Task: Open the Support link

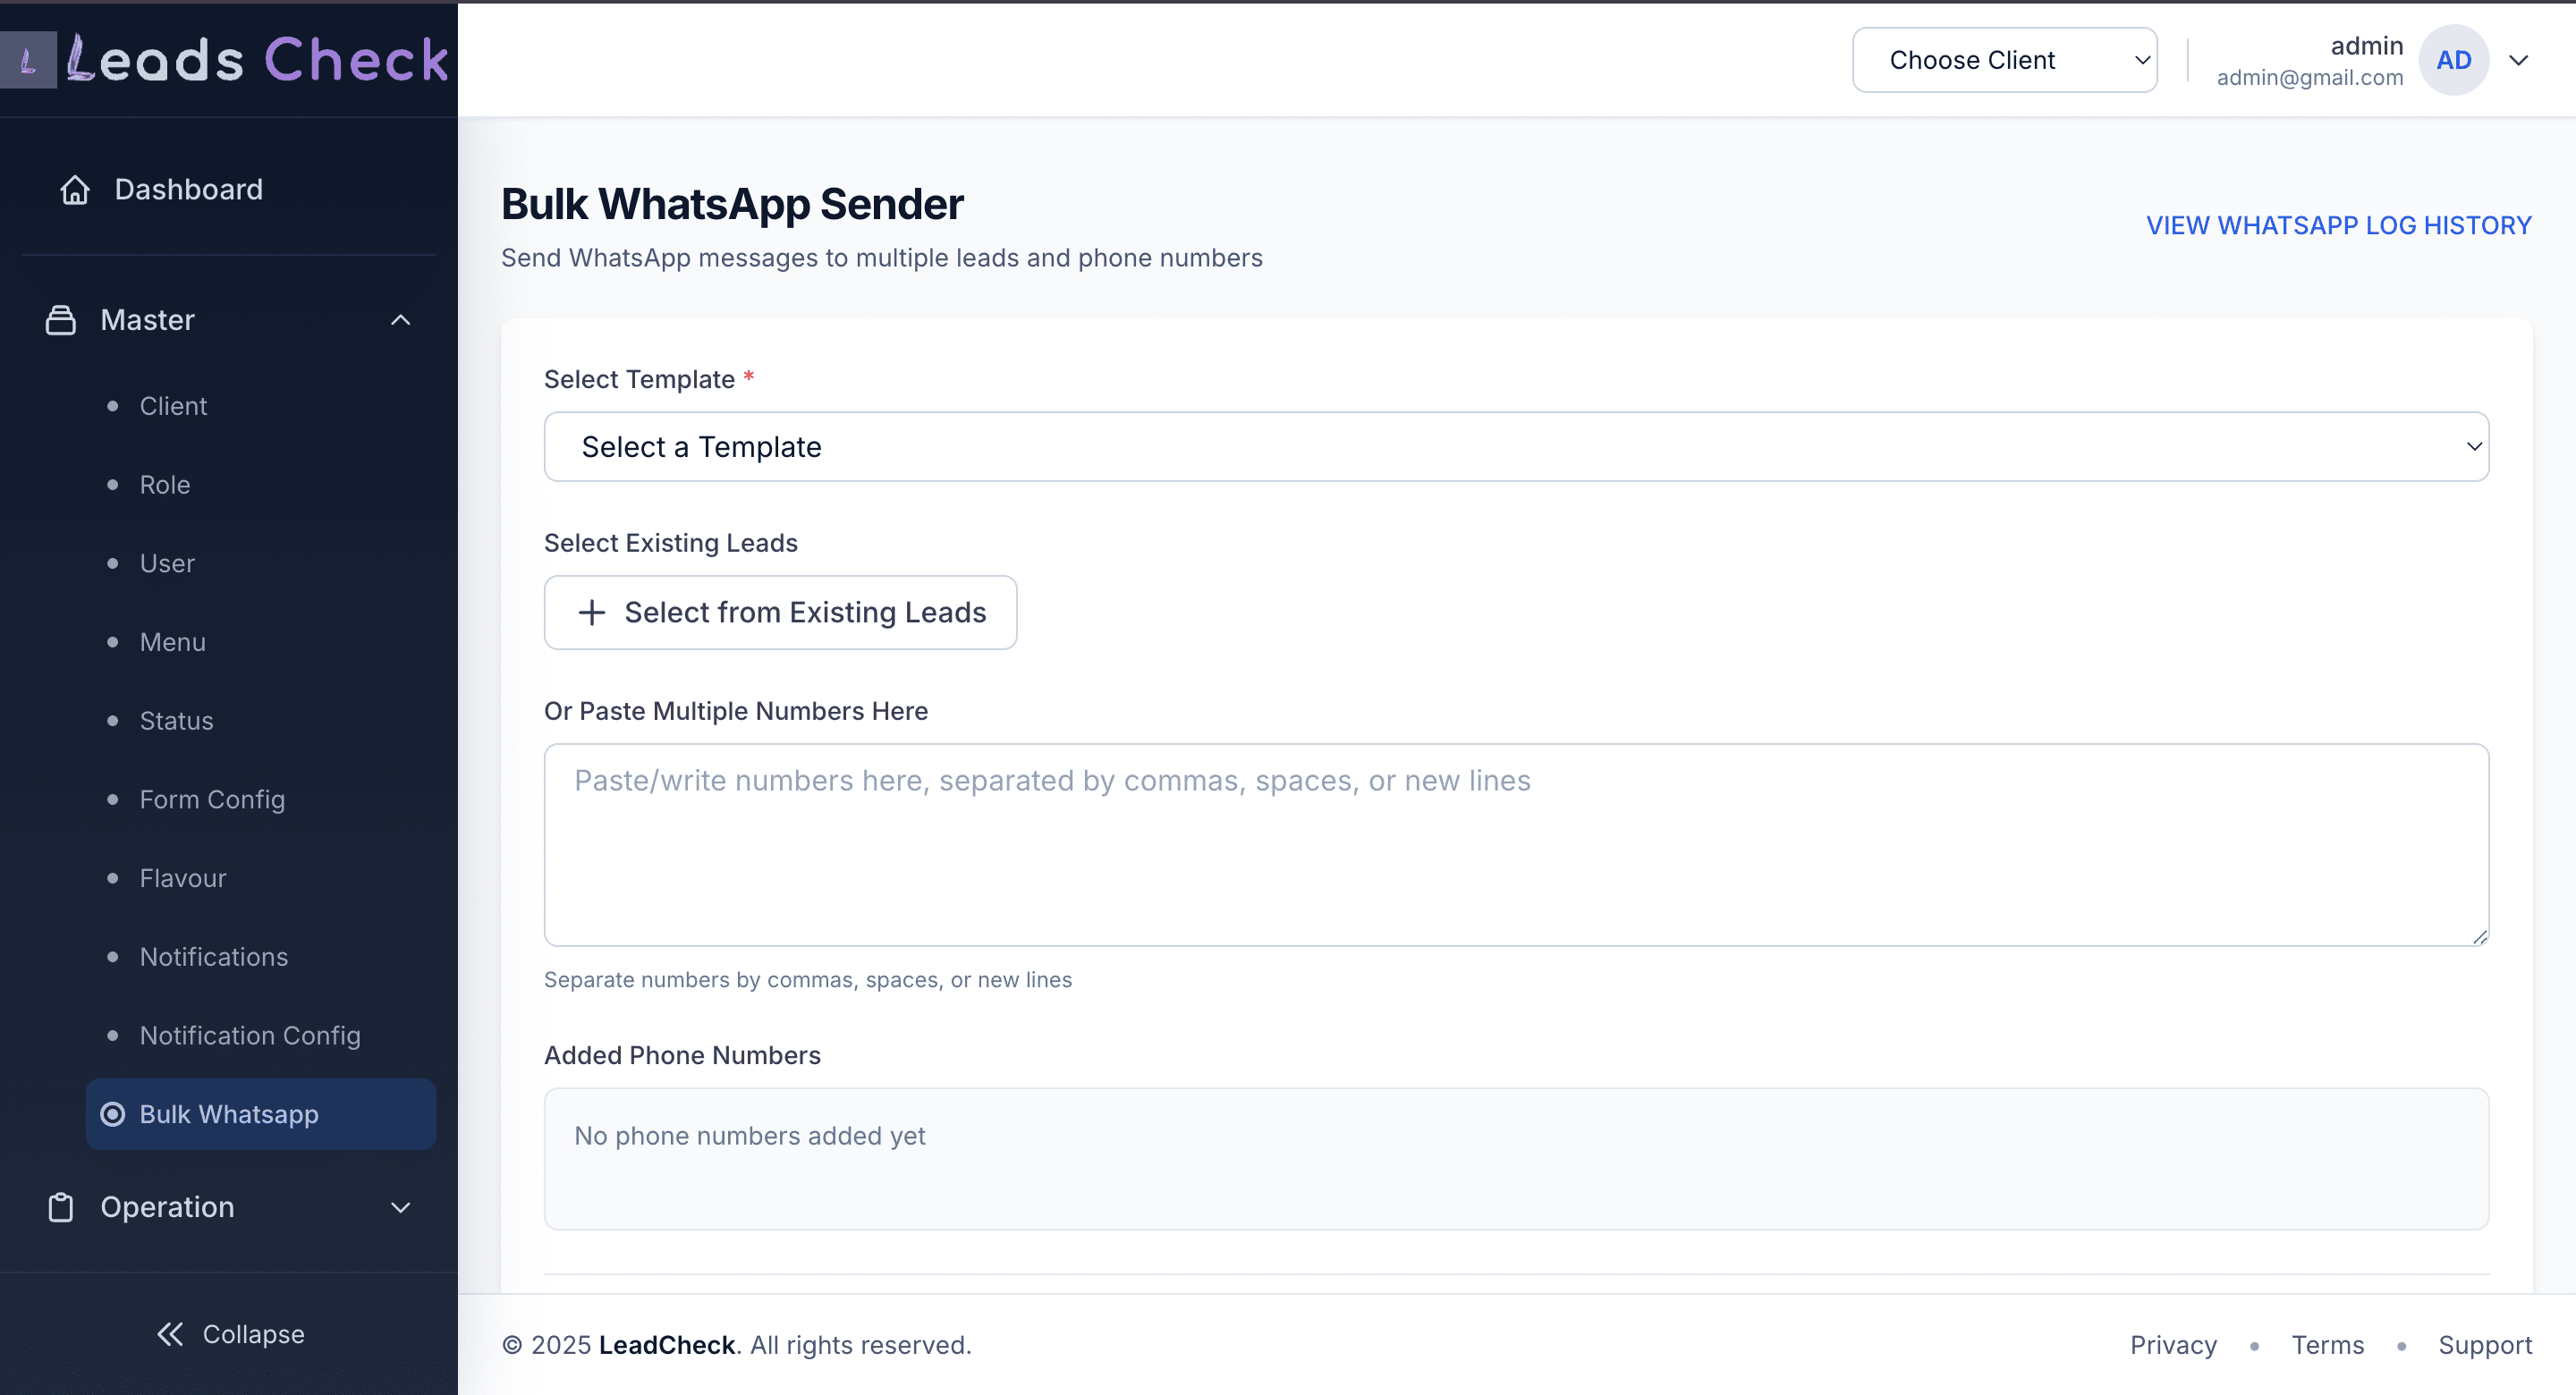Action: pyautogui.click(x=2486, y=1344)
